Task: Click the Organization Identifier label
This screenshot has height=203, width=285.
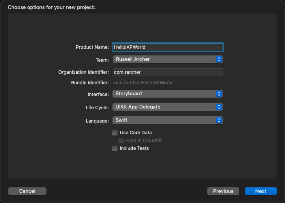Action: tap(84, 72)
